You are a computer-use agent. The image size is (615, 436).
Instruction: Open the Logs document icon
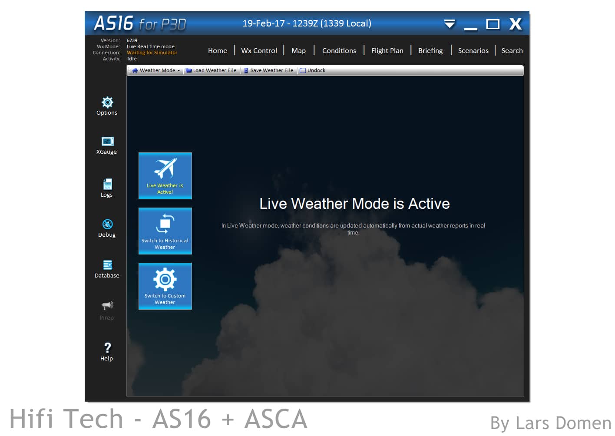pos(107,184)
